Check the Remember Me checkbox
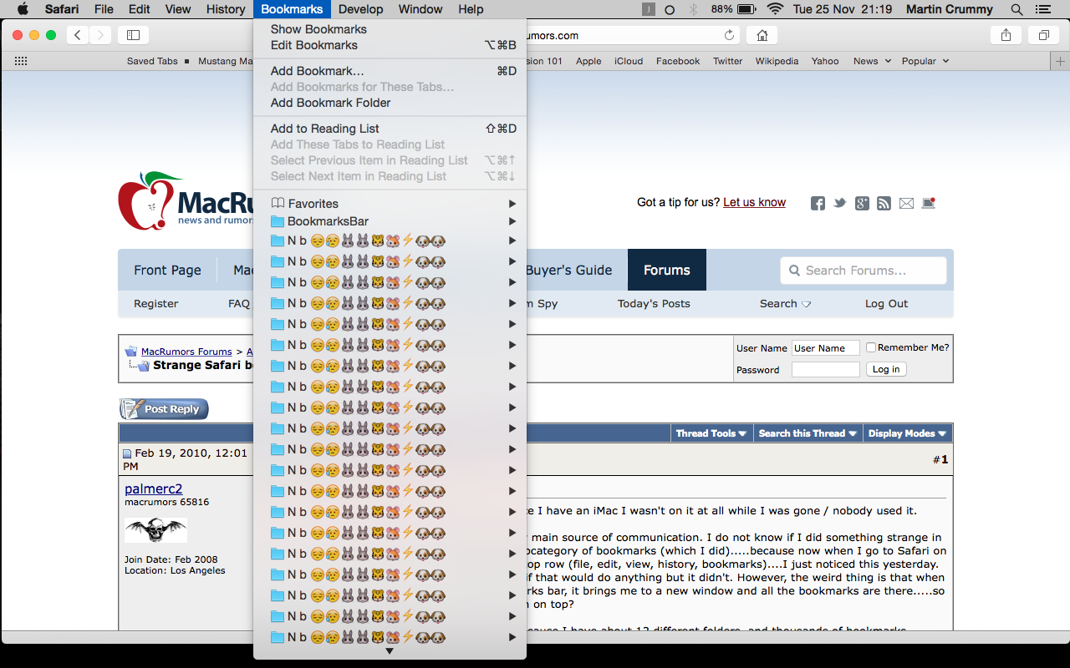Screen dimensions: 1070x668 (x=871, y=347)
